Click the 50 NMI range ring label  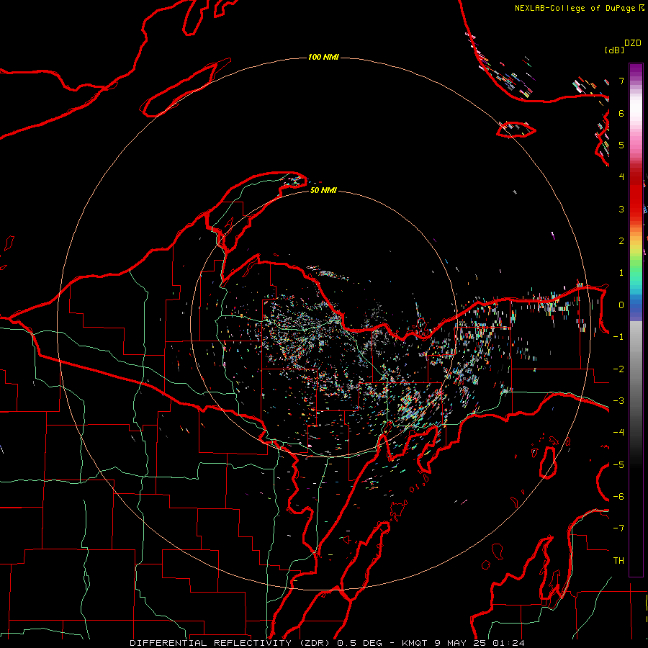point(323,190)
